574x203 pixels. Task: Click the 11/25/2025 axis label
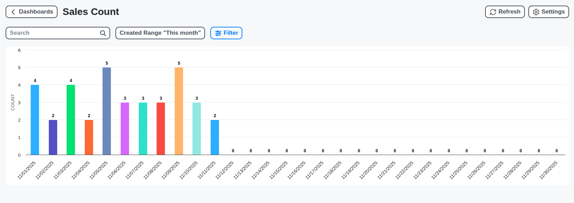pyautogui.click(x=459, y=170)
